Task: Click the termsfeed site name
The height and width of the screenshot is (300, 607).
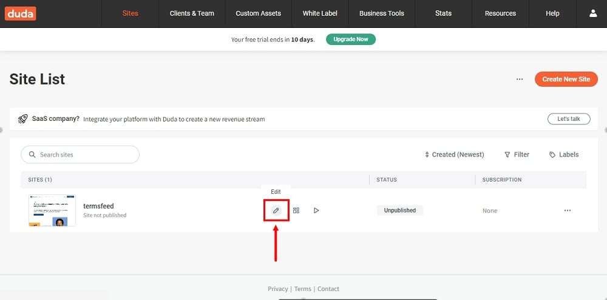Action: pyautogui.click(x=99, y=206)
